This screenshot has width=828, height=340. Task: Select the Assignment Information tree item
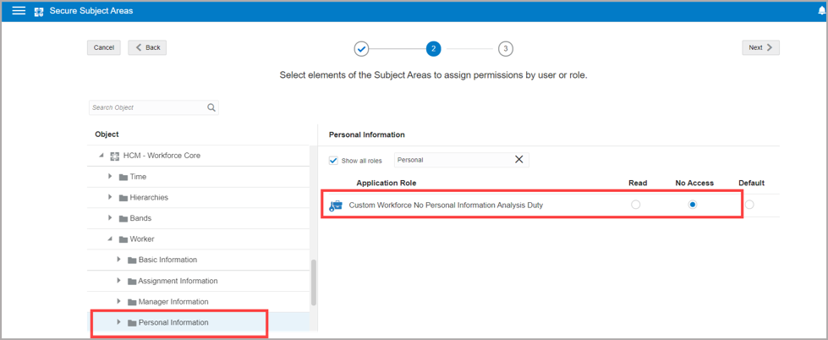tap(178, 281)
